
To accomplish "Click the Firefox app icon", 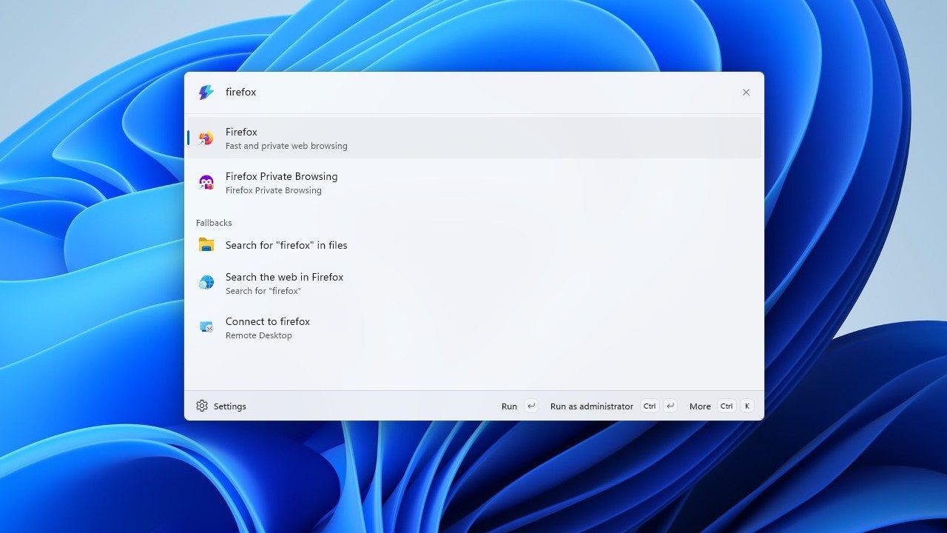I will click(206, 138).
